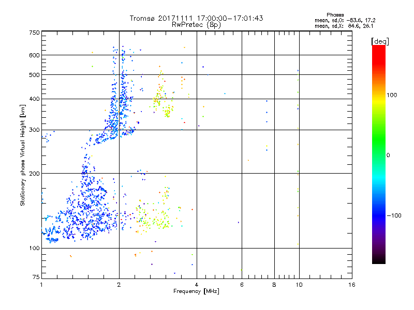Image resolution: width=414 pixels, height=310 pixels.
Task: Click the x-axis label '1'
Action: click(x=41, y=285)
